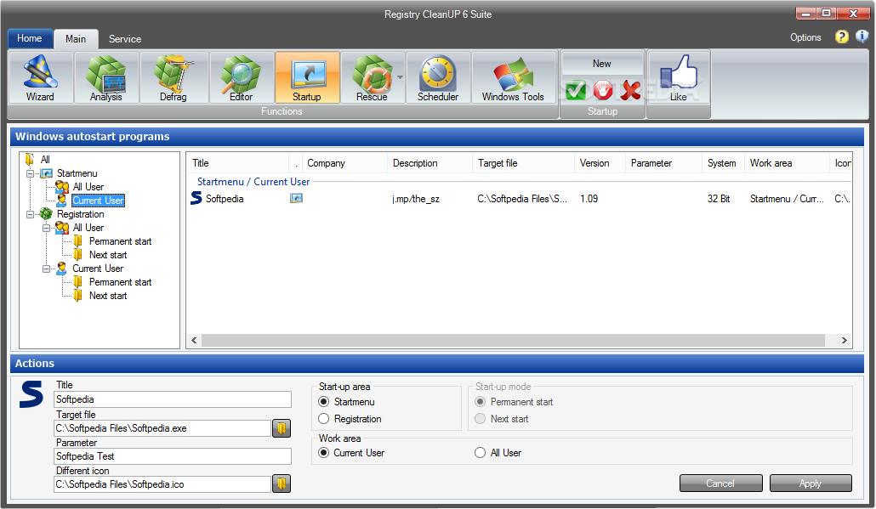Image resolution: width=876 pixels, height=509 pixels.
Task: Collapse All User under Registration
Action: [47, 228]
